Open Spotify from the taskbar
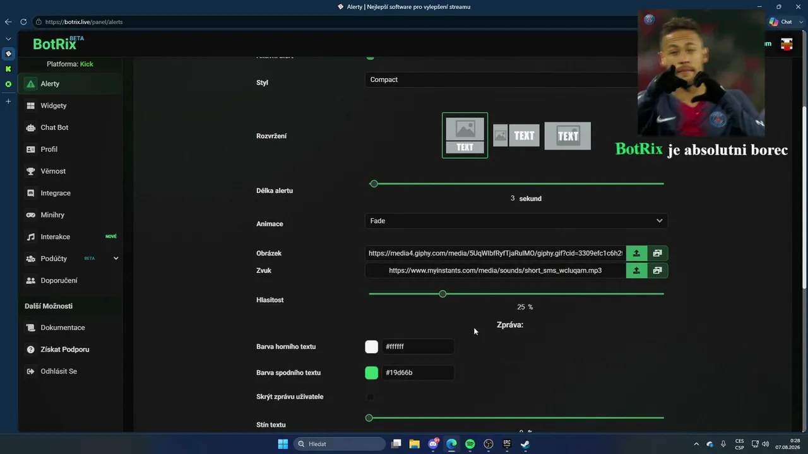Screen dimensions: 808x454 (470, 444)
